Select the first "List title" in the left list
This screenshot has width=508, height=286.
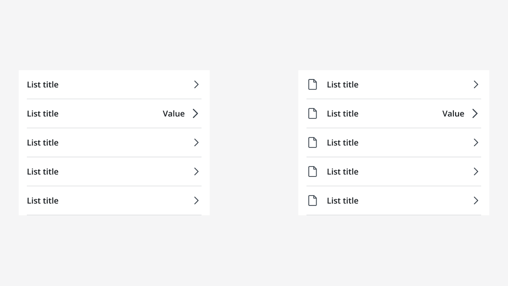coord(43,85)
